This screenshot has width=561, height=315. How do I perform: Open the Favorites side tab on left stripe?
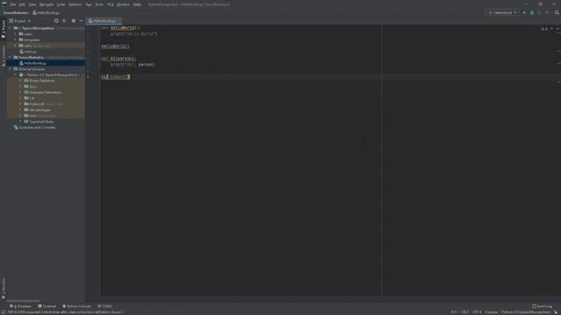click(x=4, y=289)
